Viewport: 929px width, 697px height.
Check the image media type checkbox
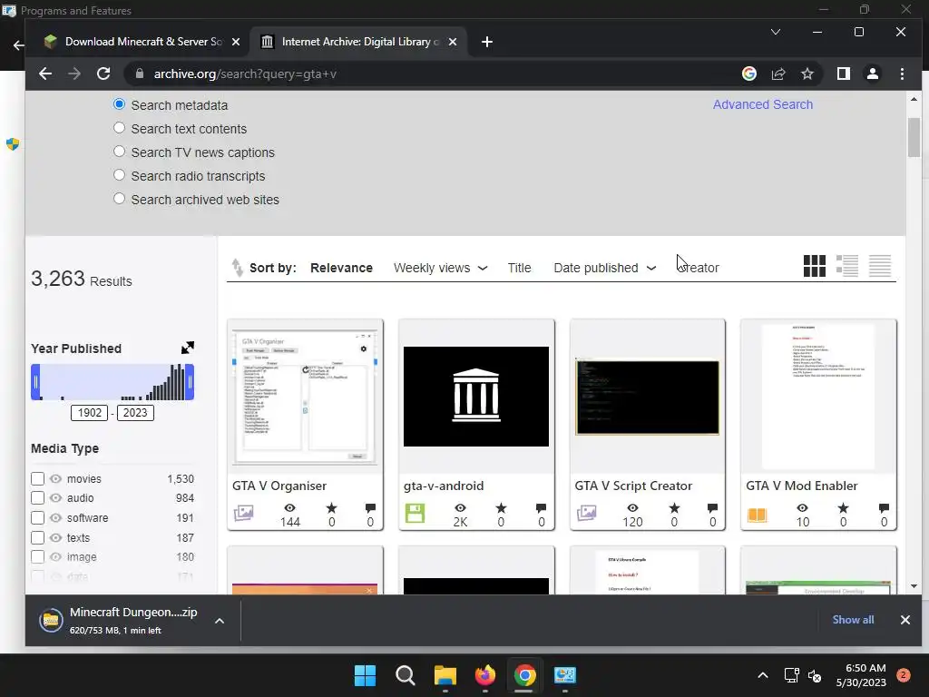pos(37,557)
